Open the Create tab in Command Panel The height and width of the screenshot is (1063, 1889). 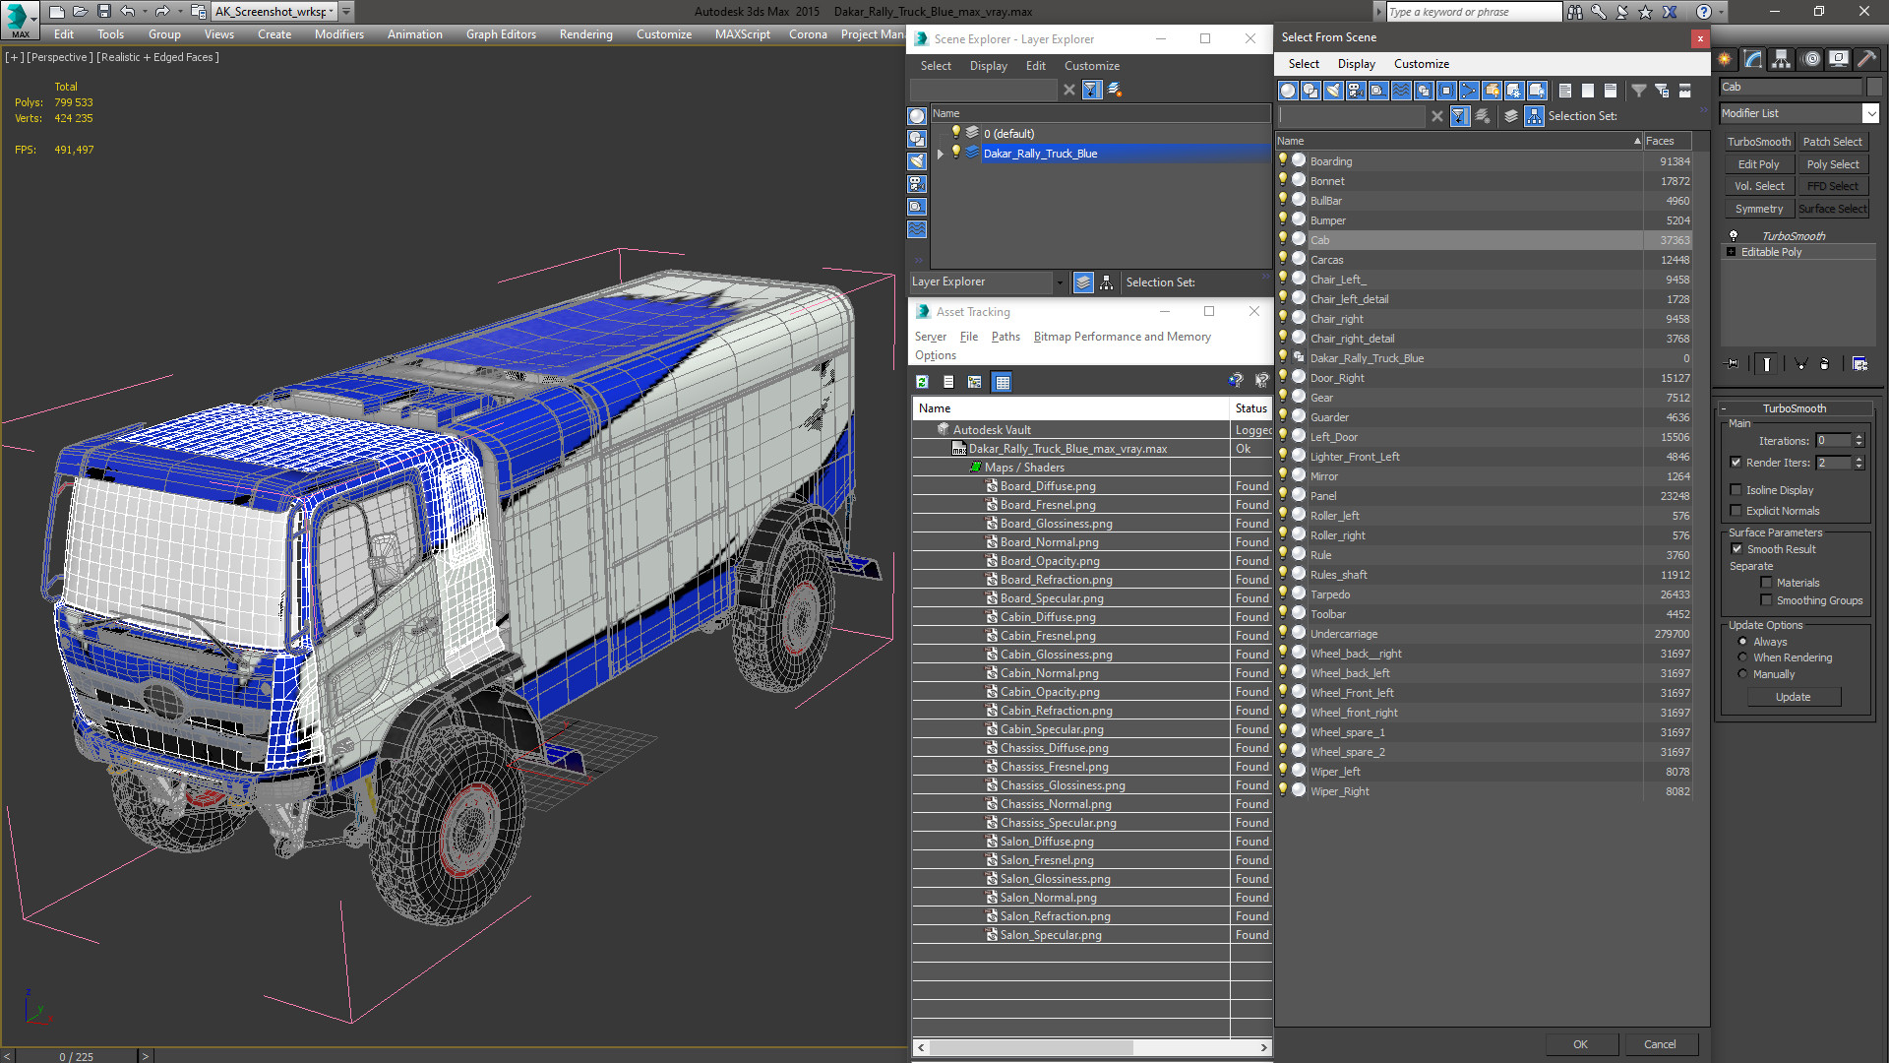(x=1725, y=59)
